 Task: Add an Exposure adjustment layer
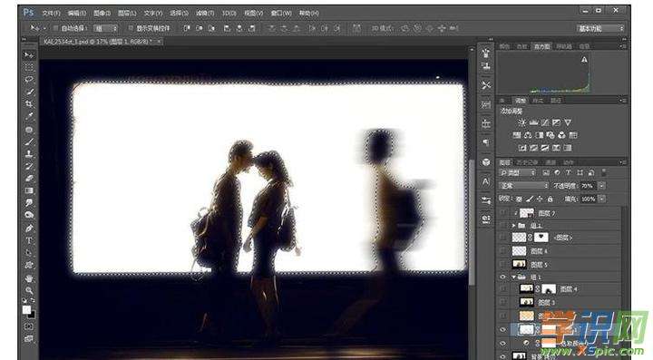tap(556, 122)
